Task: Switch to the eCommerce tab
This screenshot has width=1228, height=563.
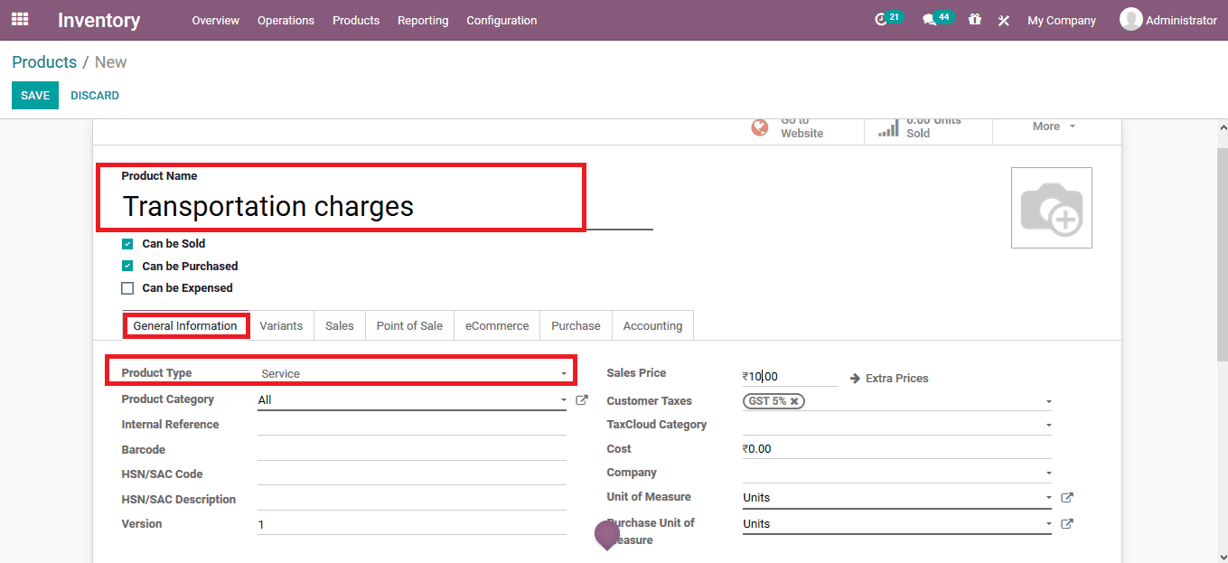Action: pyautogui.click(x=497, y=325)
